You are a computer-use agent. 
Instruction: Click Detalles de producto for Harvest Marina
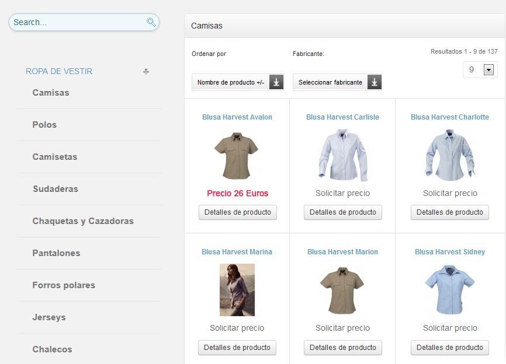click(x=237, y=348)
